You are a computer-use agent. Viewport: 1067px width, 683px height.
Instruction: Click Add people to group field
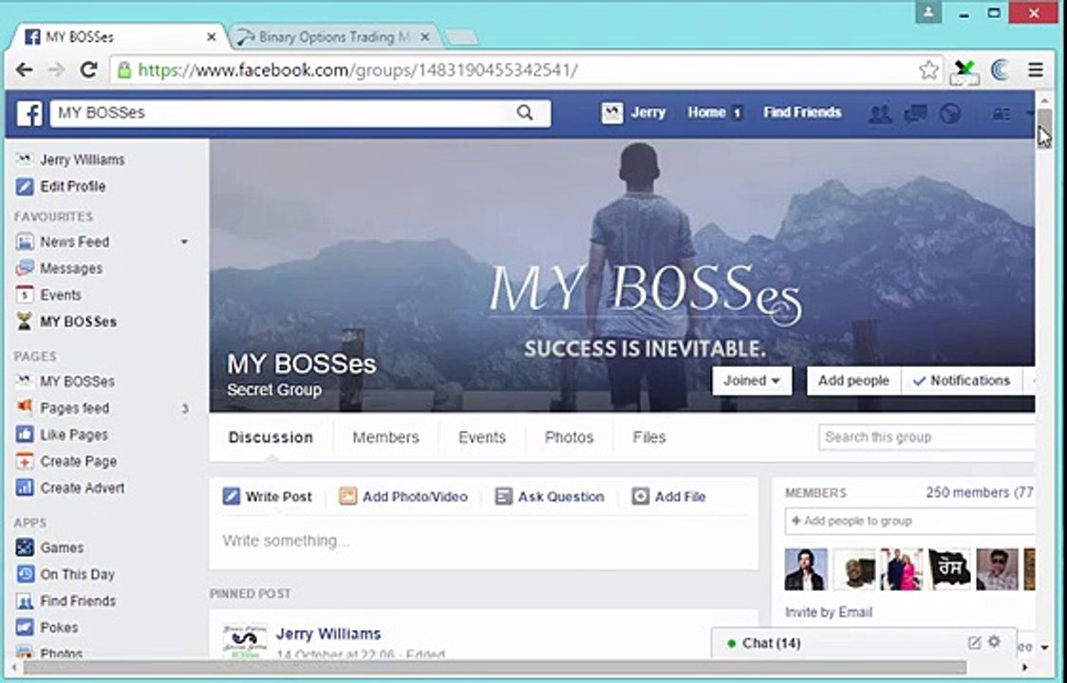tap(909, 521)
